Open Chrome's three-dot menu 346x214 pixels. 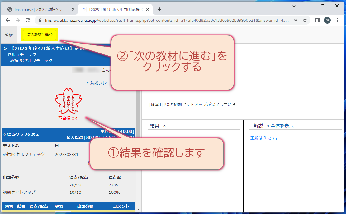(x=338, y=20)
